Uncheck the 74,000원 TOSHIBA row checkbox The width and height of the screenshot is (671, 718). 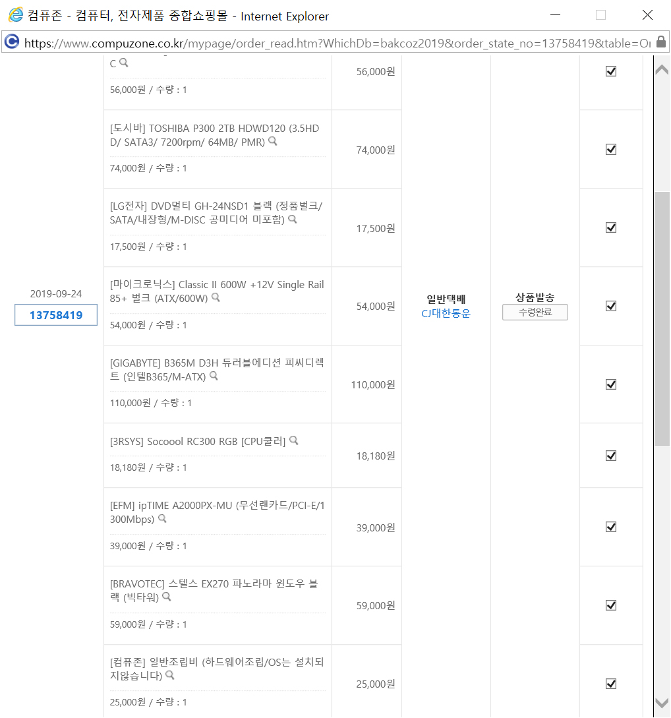[611, 149]
